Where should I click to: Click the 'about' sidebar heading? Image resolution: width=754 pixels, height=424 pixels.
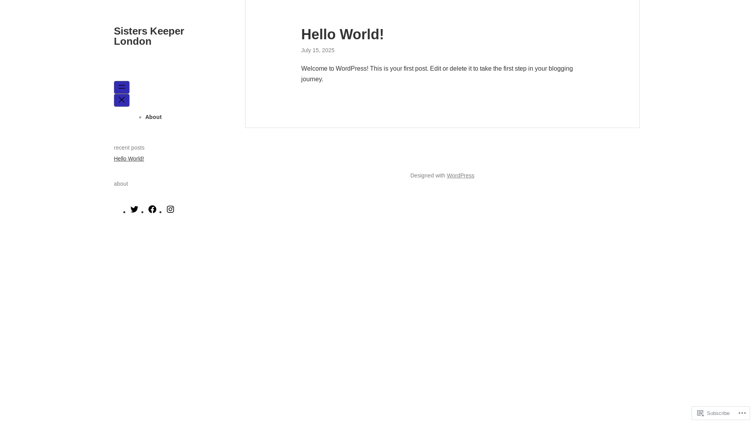point(121,184)
